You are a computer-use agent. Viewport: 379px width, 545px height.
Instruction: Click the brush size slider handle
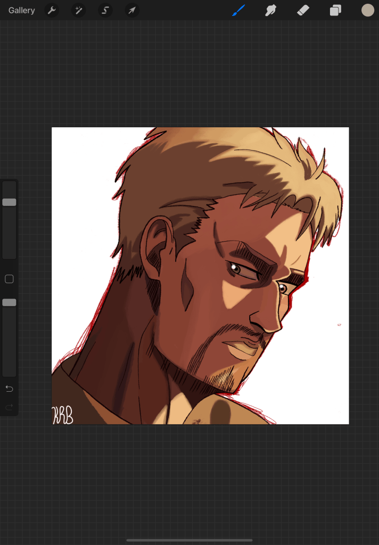pos(10,202)
